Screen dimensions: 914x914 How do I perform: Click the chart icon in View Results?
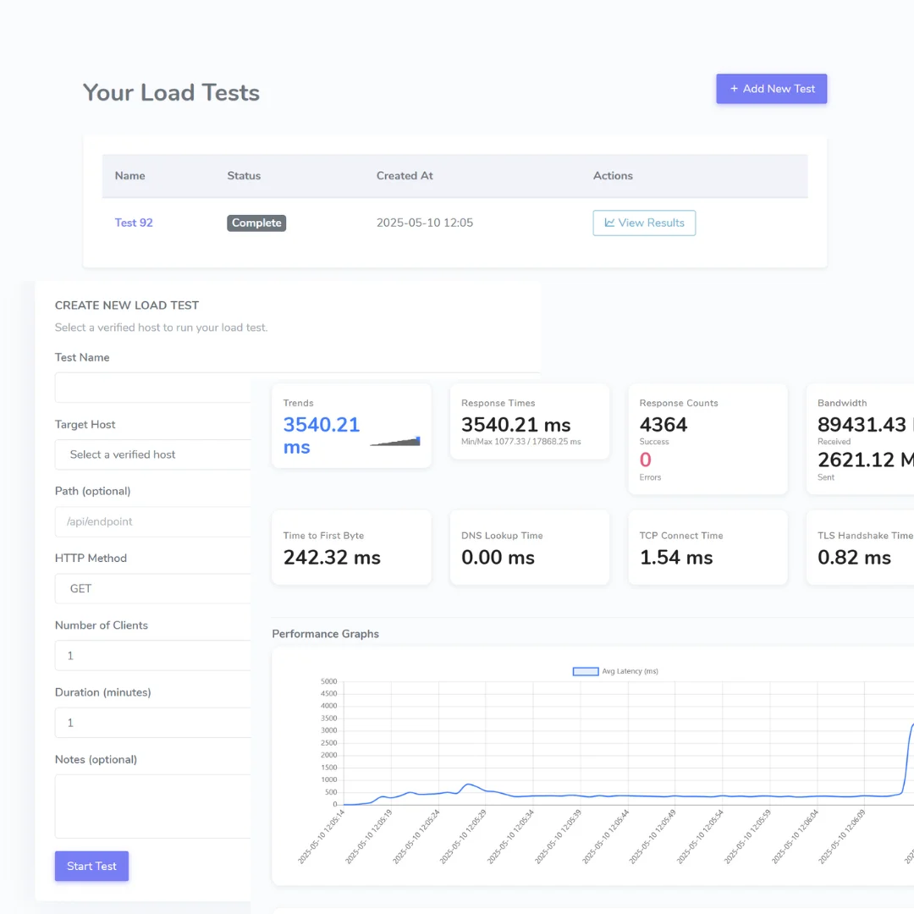pyautogui.click(x=609, y=223)
